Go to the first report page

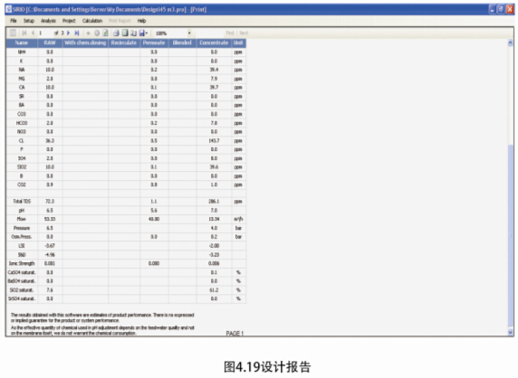[x=24, y=33]
